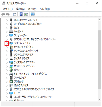The image size is (102, 107).
Task: Close the デバイス マネージャー window
Action: point(97,3)
